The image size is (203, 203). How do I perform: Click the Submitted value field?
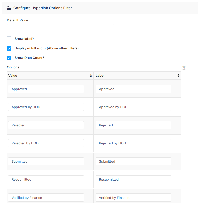[x=46, y=161]
